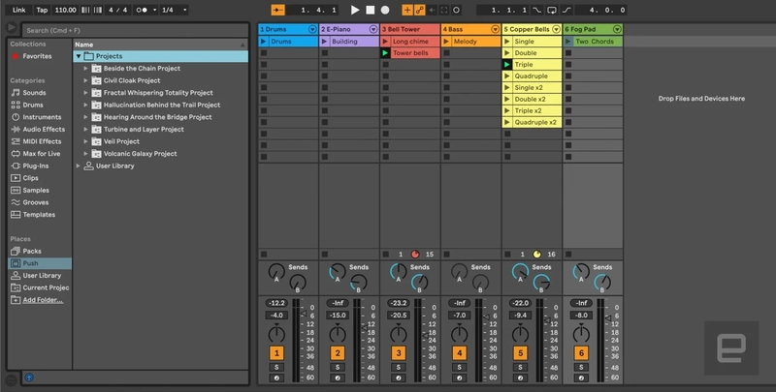This screenshot has height=392, width=776.
Task: Toggle track 6 Fog Pad activator
Action: coord(581,353)
